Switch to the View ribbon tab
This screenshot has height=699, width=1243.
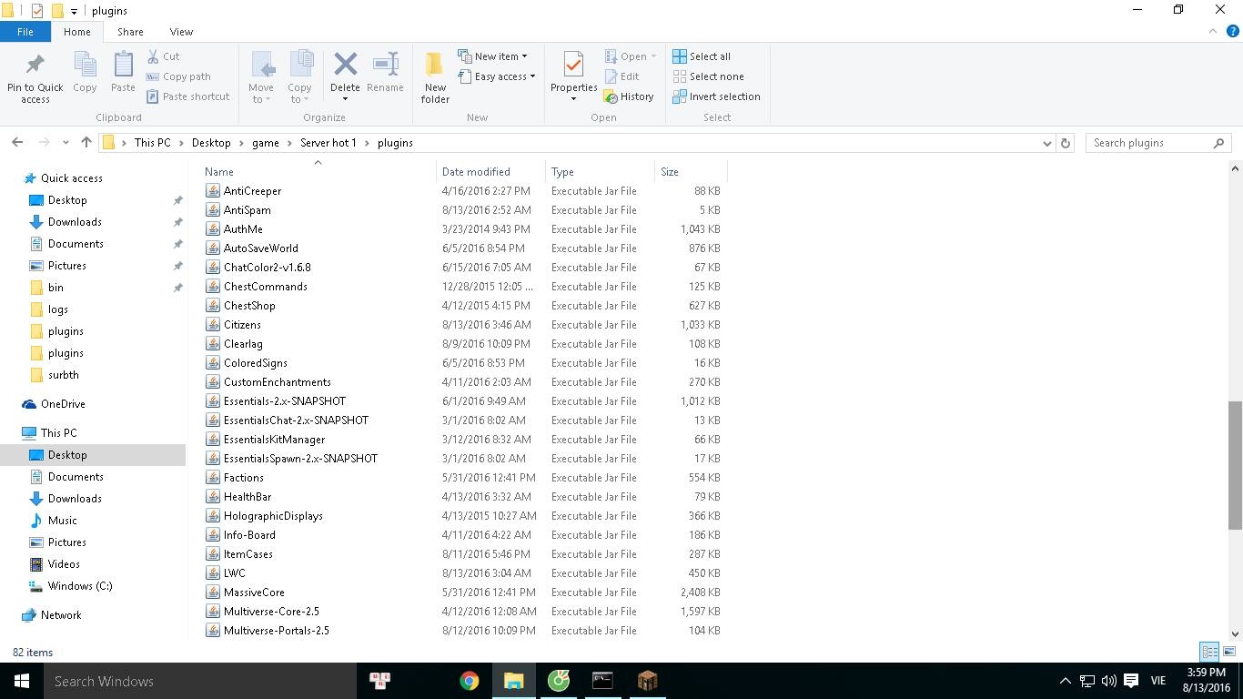(x=181, y=32)
